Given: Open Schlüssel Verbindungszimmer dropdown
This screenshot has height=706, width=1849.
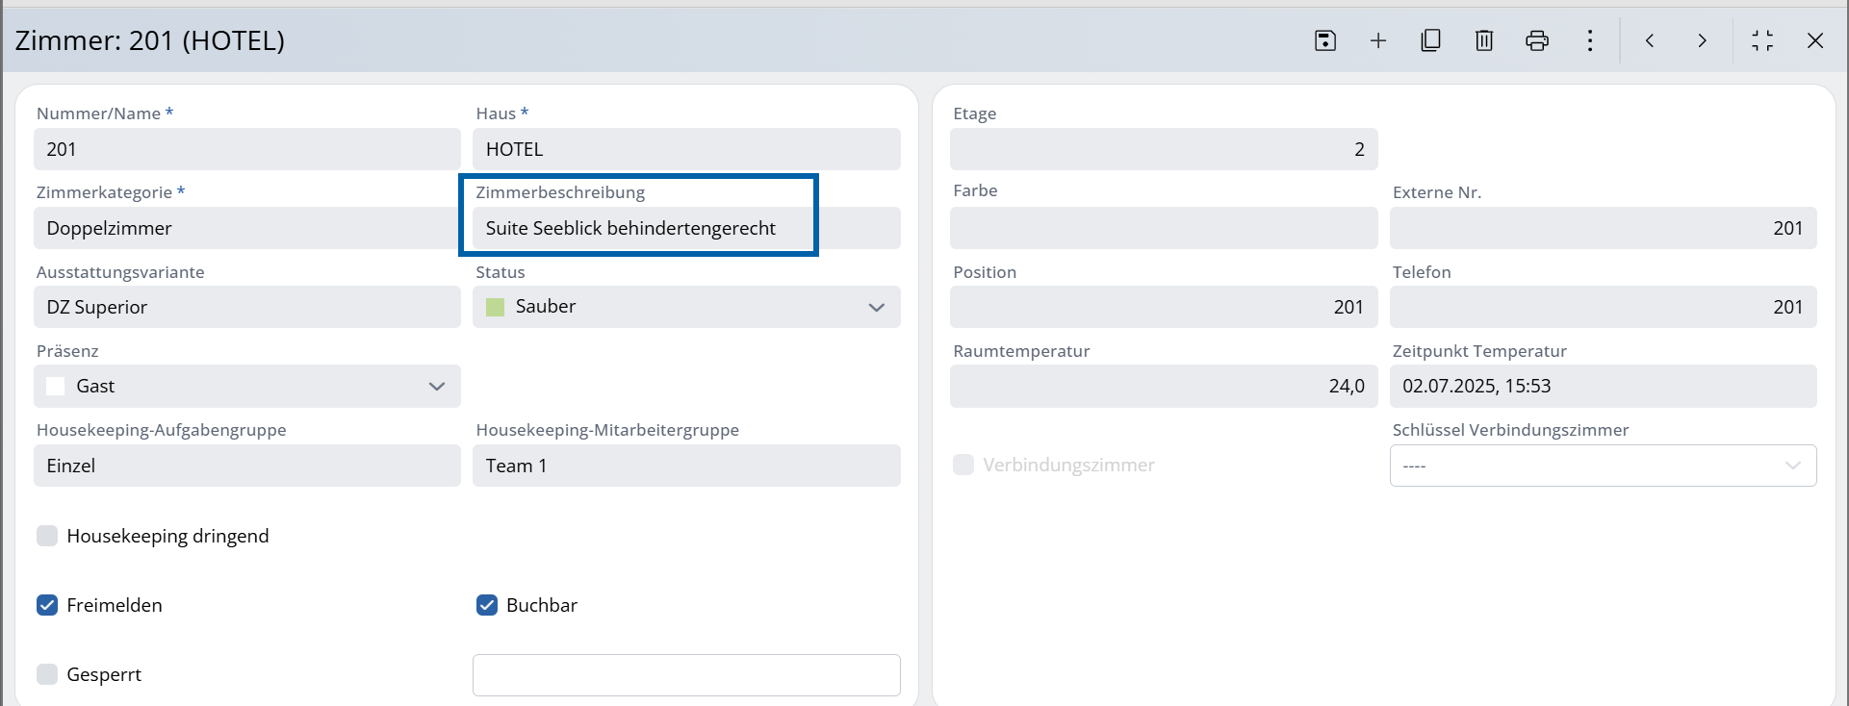Looking at the screenshot, I should (1603, 466).
